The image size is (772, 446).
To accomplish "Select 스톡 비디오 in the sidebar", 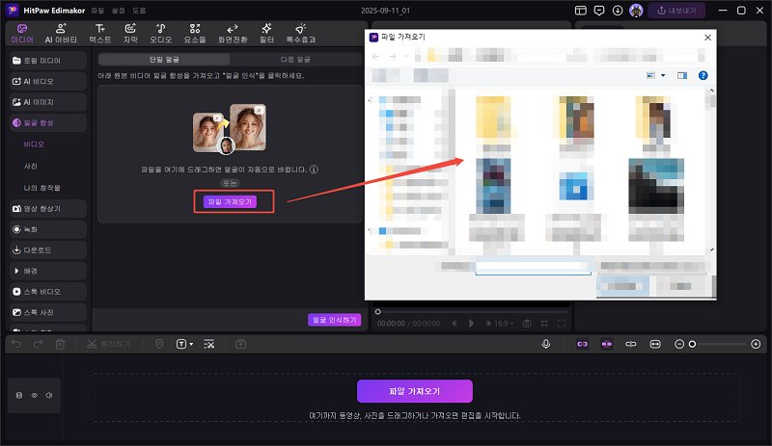I will [x=47, y=291].
